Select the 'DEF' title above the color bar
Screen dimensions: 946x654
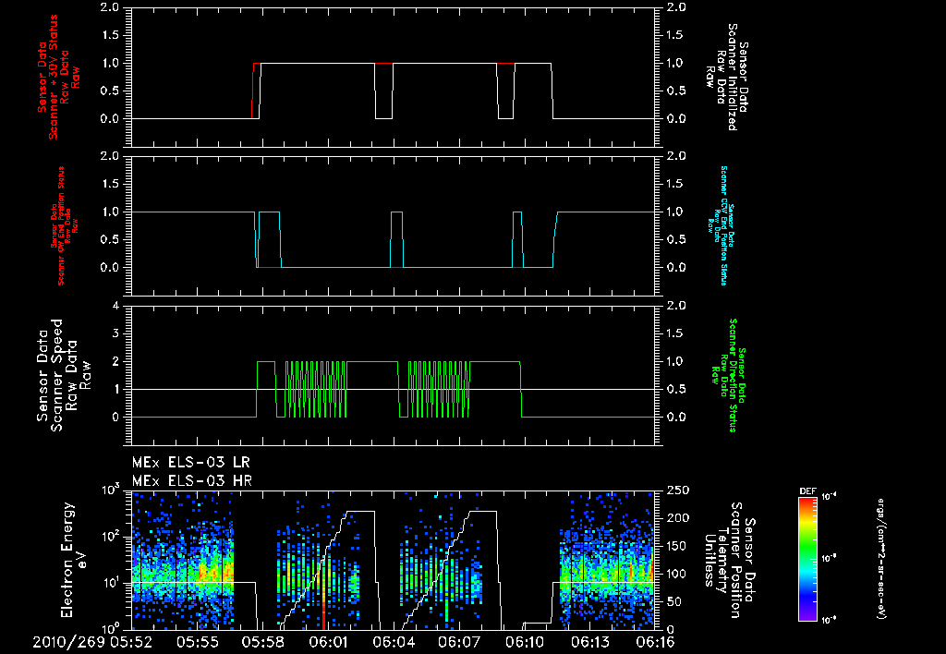[807, 491]
